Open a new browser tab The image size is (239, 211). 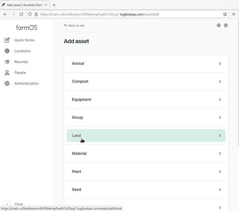(x=54, y=5)
